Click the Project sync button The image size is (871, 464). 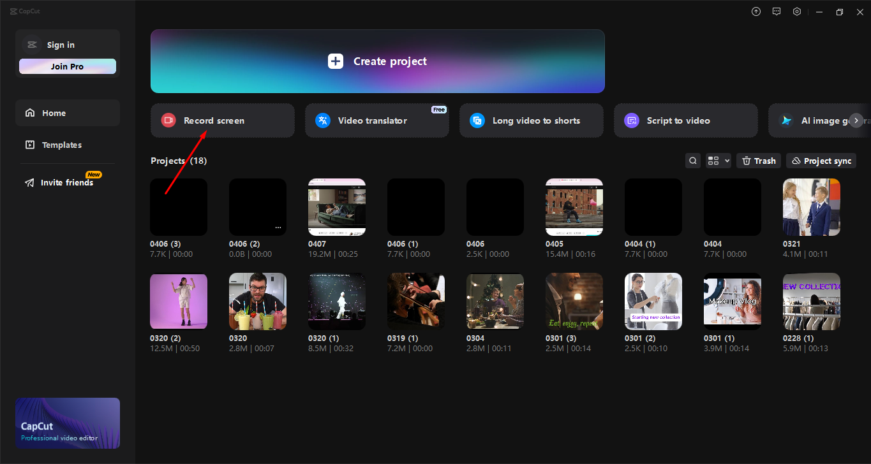coord(821,161)
